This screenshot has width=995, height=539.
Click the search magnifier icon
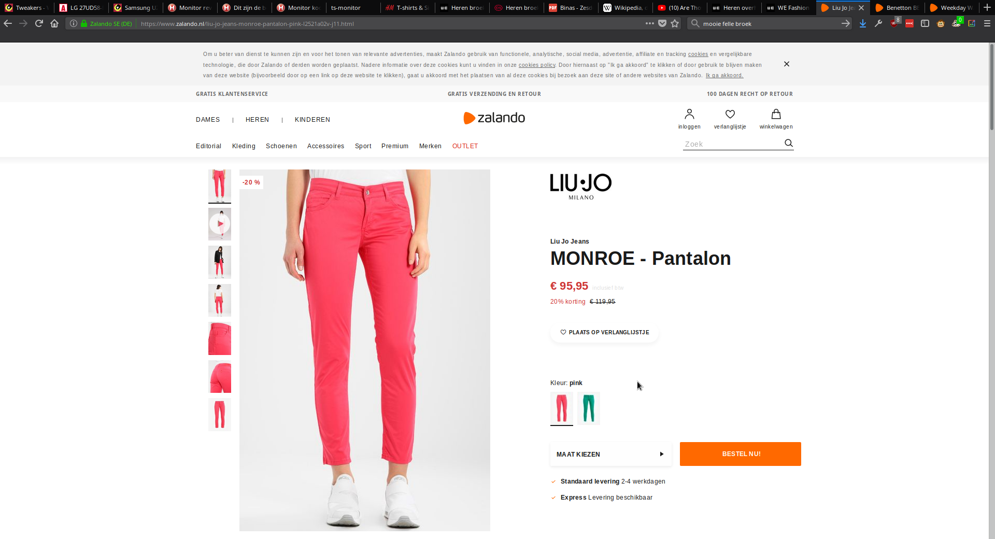pyautogui.click(x=788, y=143)
